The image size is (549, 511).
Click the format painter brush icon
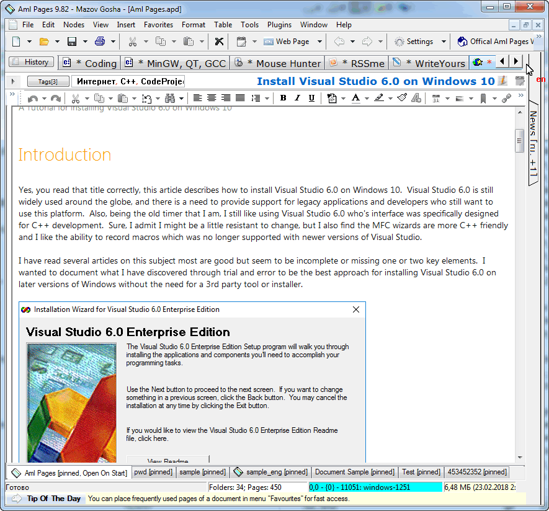pyautogui.click(x=403, y=98)
